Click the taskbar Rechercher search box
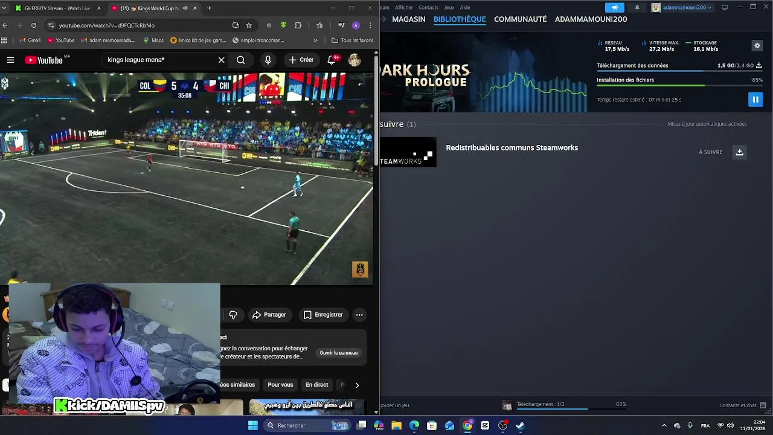Screen dimensions: 773x435 308,425
